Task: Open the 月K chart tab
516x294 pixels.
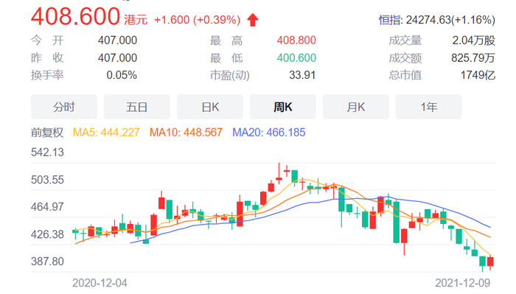Action: [356, 107]
